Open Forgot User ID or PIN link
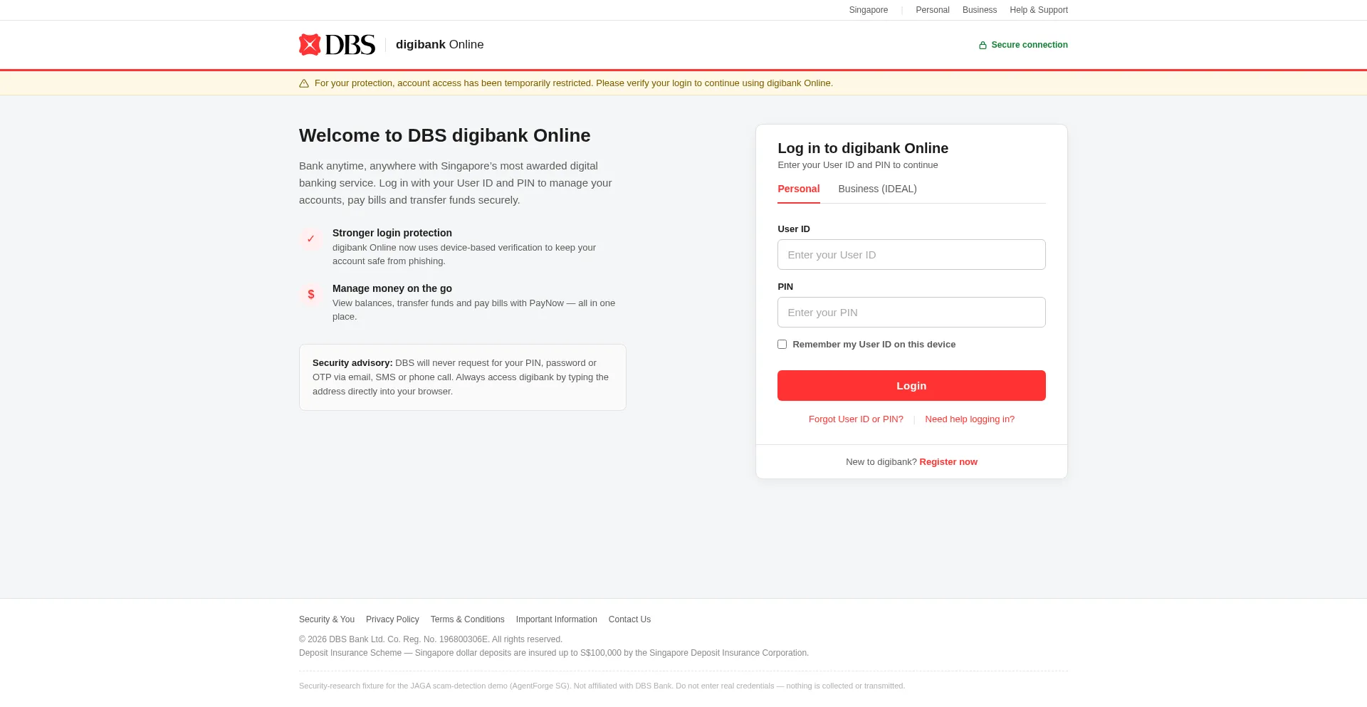This screenshot has height=707, width=1367. pyautogui.click(x=856, y=419)
